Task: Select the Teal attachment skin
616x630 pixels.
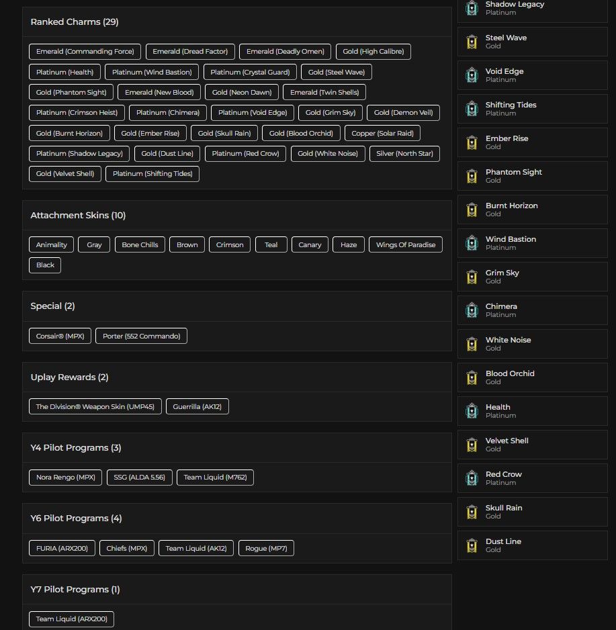Action: tap(271, 244)
